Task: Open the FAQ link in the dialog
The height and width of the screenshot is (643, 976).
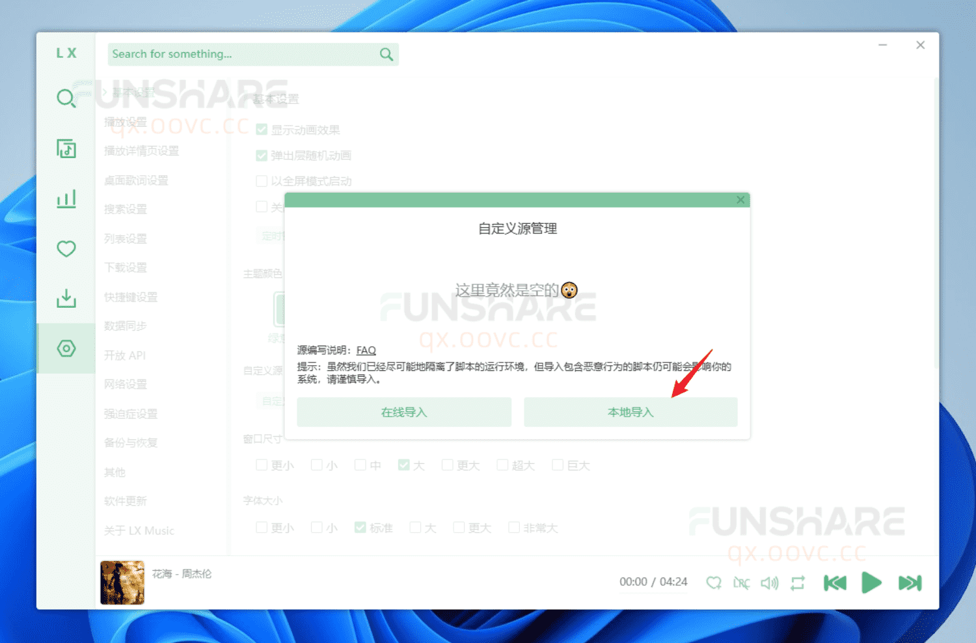Action: click(366, 349)
